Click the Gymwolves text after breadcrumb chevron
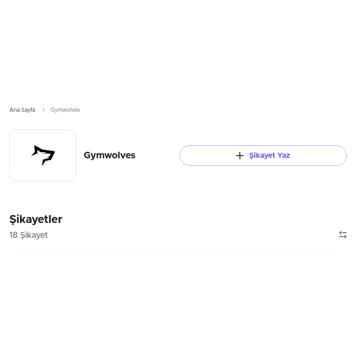 coord(65,110)
